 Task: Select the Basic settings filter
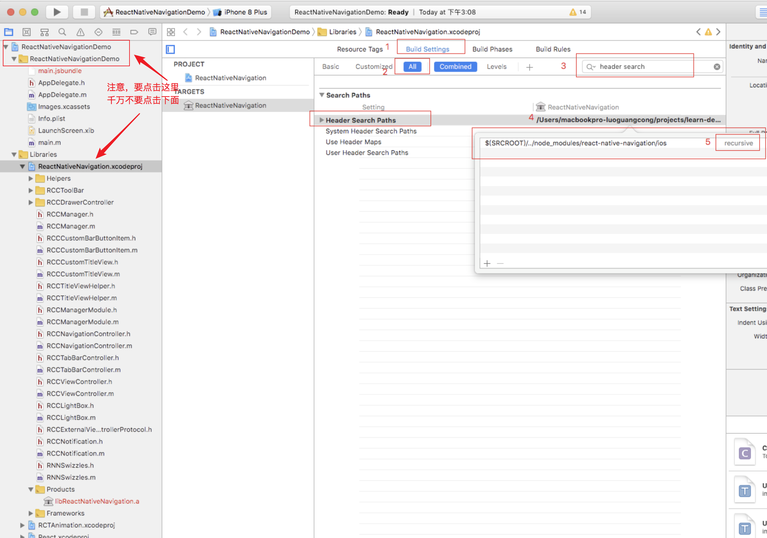click(330, 66)
